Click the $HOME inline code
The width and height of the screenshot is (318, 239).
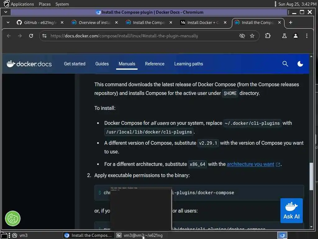pyautogui.click(x=230, y=93)
